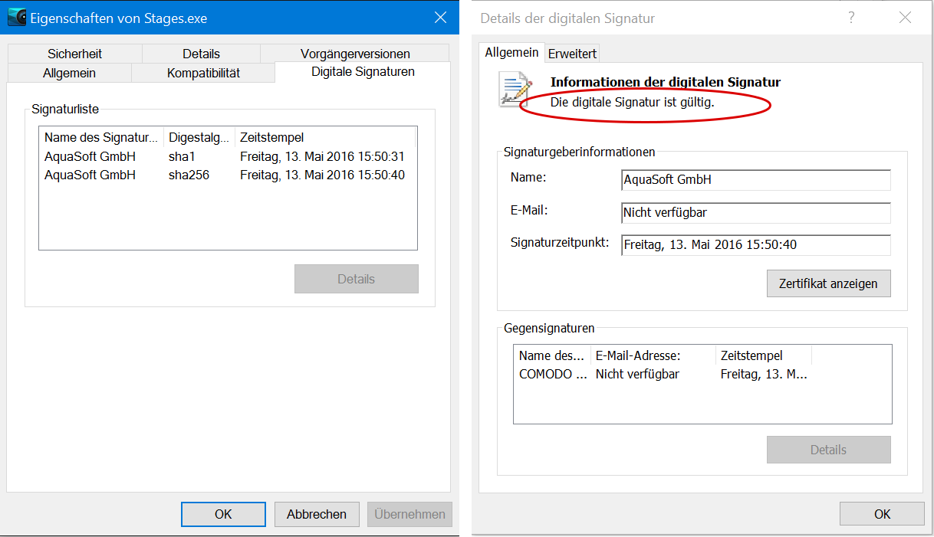The height and width of the screenshot is (537, 934).
Task: Switch to the Kompatibilität tab
Action: pyautogui.click(x=203, y=73)
